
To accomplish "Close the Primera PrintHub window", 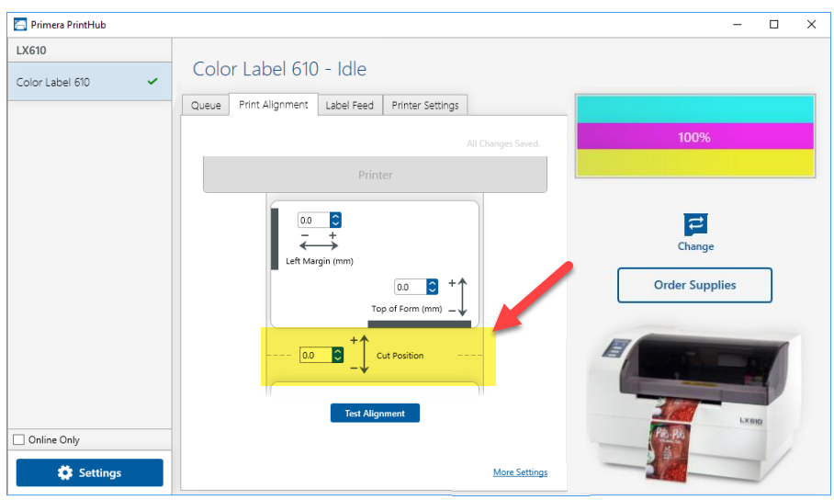I will coord(811,25).
